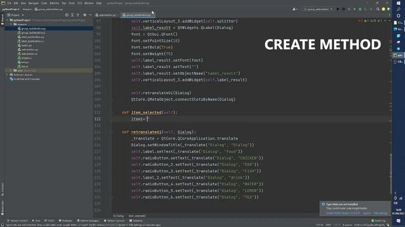Click the Select Opened File locate icon
Screen dimensions: 405x227
click(x=66, y=15)
